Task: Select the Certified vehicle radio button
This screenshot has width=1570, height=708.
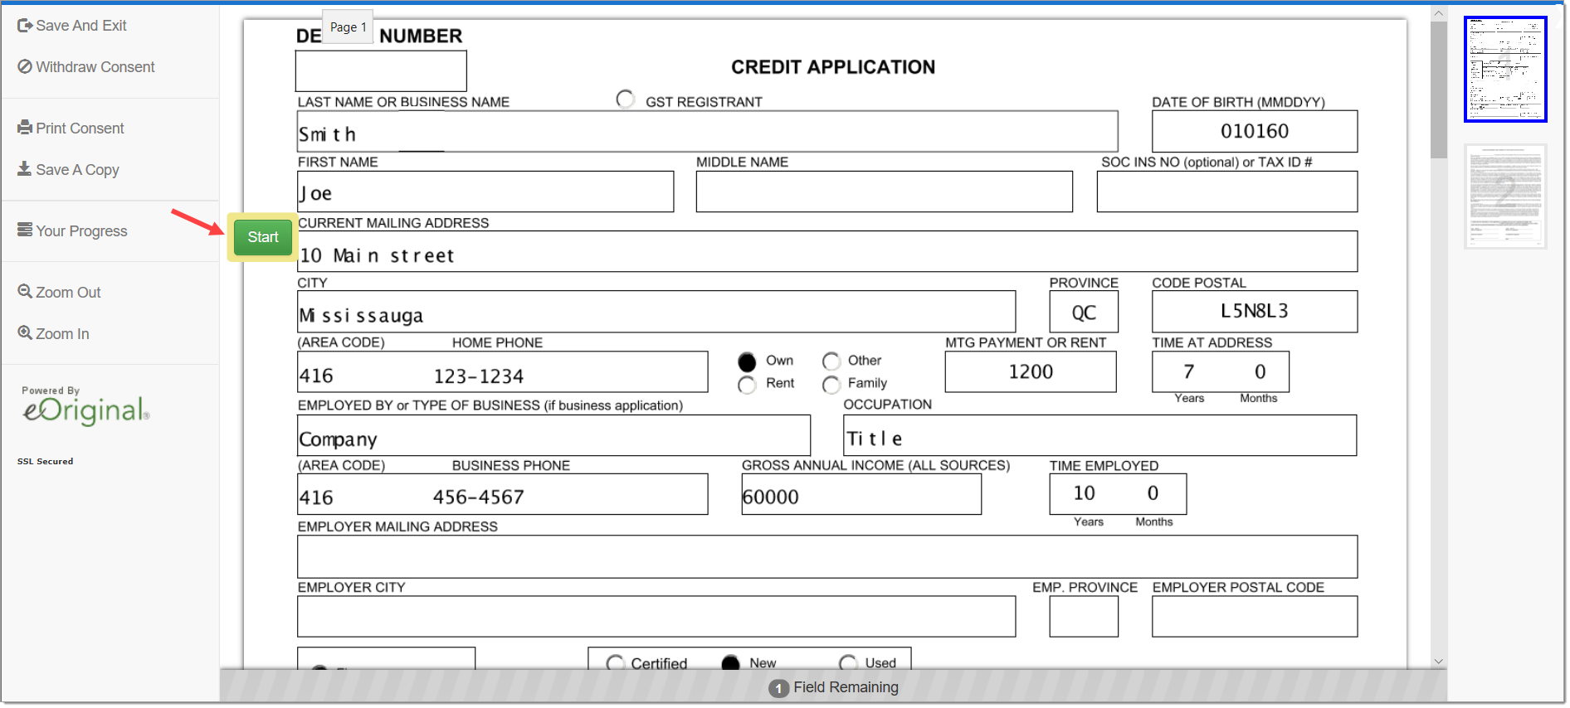Action: (x=616, y=662)
